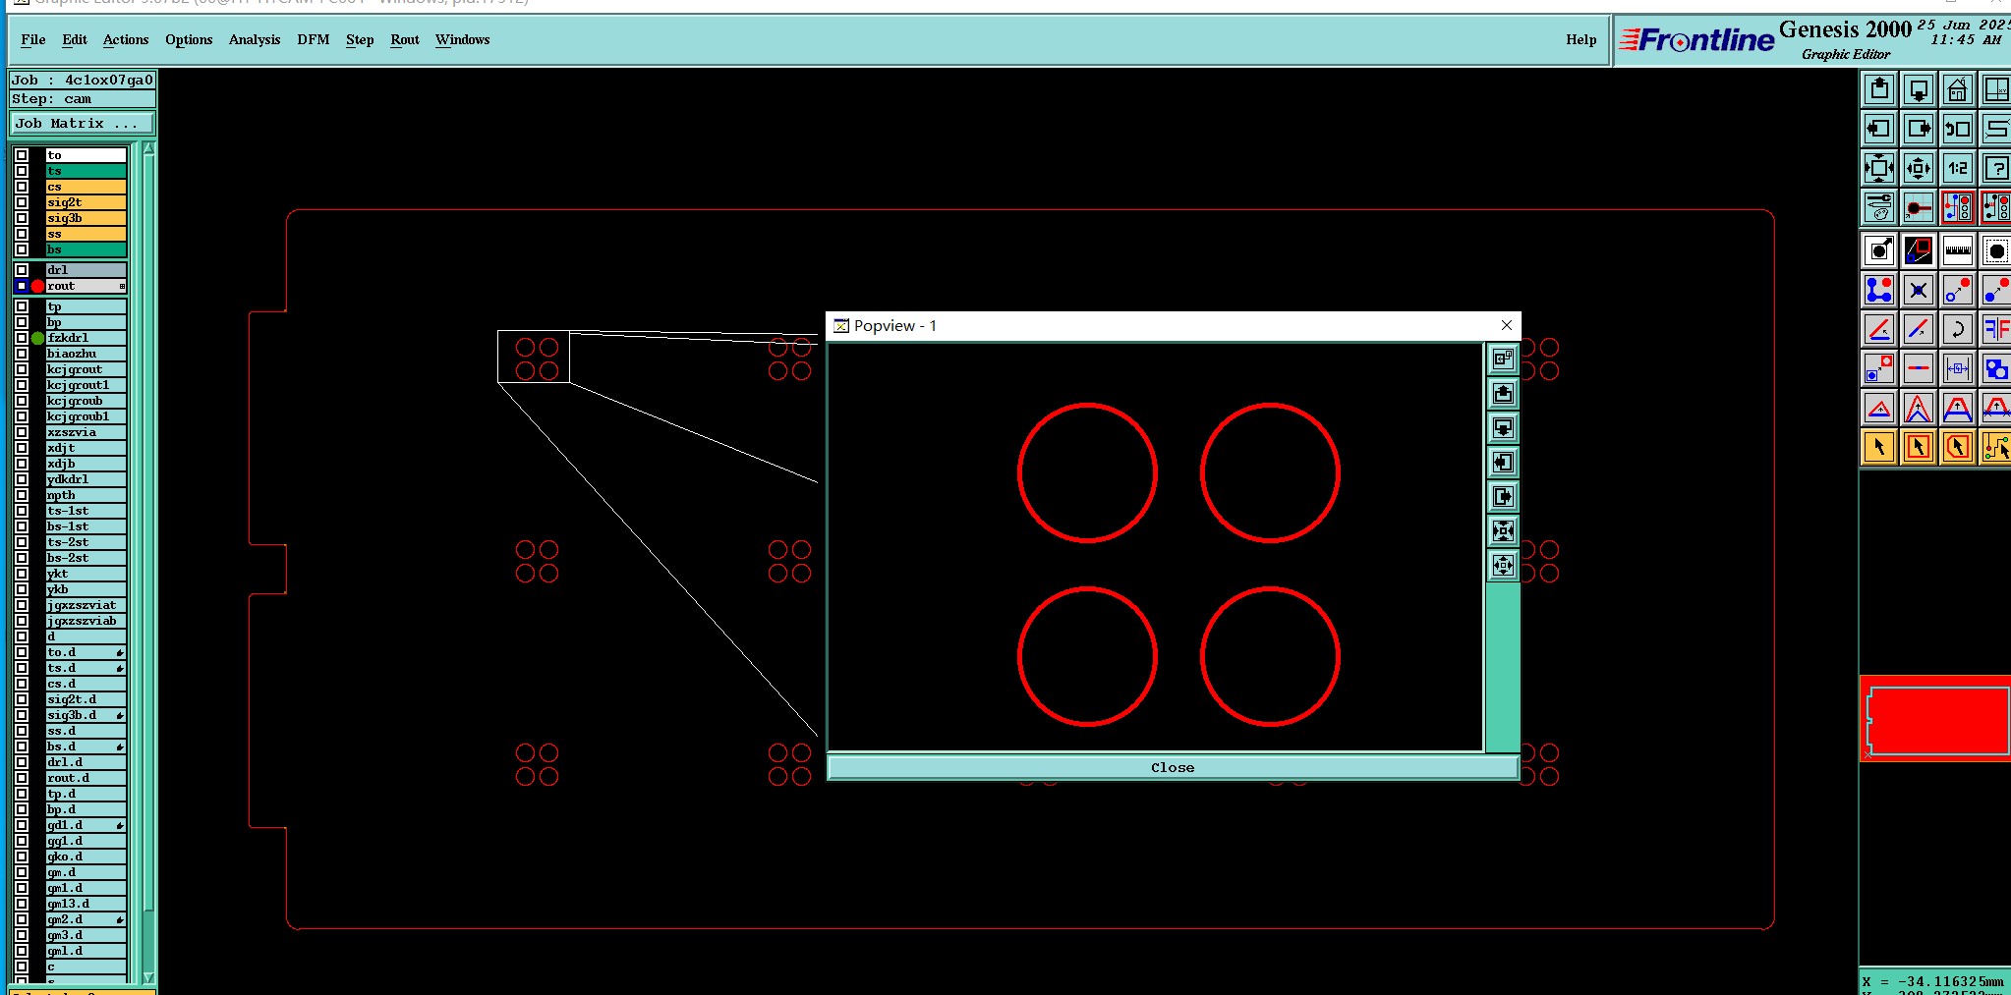
Task: Click the pan down icon in right toolbar
Action: tap(1919, 89)
